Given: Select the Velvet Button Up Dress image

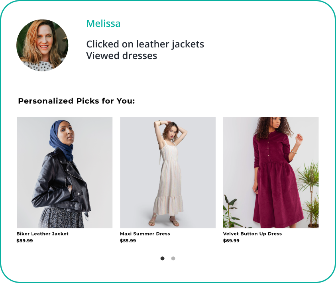Looking at the screenshot, I should [271, 172].
